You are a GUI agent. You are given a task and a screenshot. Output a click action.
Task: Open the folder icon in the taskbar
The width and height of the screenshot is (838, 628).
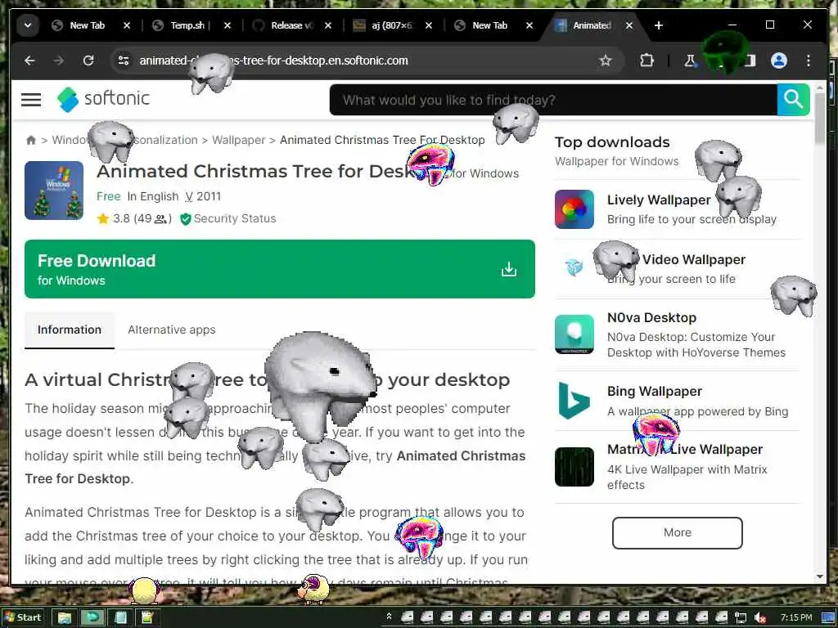(65, 617)
